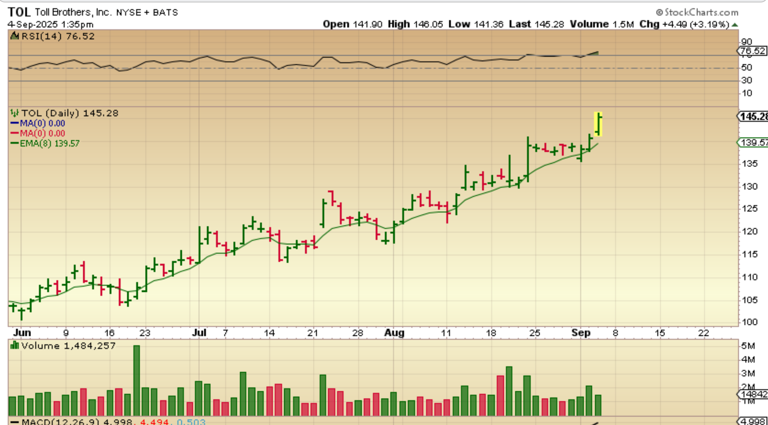Click the 125 price axis label
Screen dimensions: 768x425
point(750,208)
